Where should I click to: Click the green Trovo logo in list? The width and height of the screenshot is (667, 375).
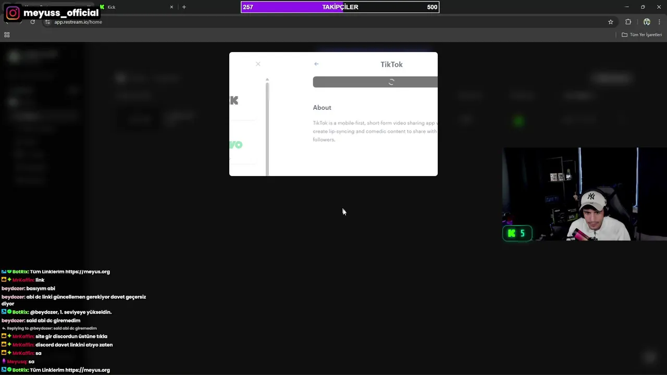point(236,145)
